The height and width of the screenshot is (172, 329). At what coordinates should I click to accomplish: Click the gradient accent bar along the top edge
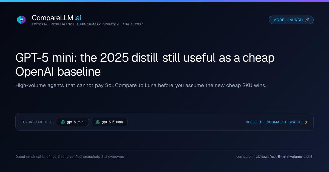coord(164,1)
